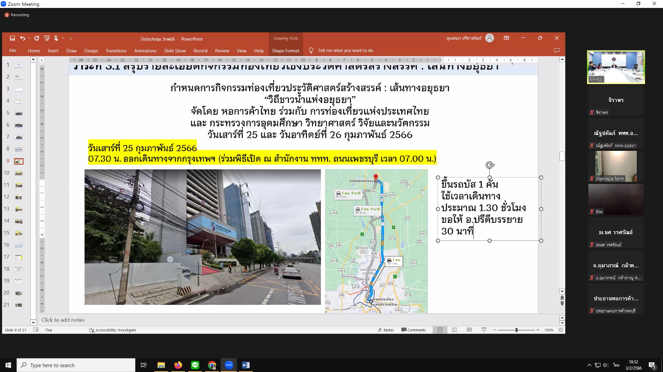Click the rotate handle of text box
The image size is (663, 372).
pyautogui.click(x=490, y=165)
